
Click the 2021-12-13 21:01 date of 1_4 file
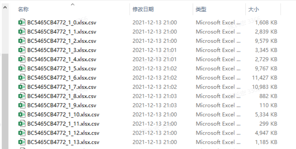point(155,59)
